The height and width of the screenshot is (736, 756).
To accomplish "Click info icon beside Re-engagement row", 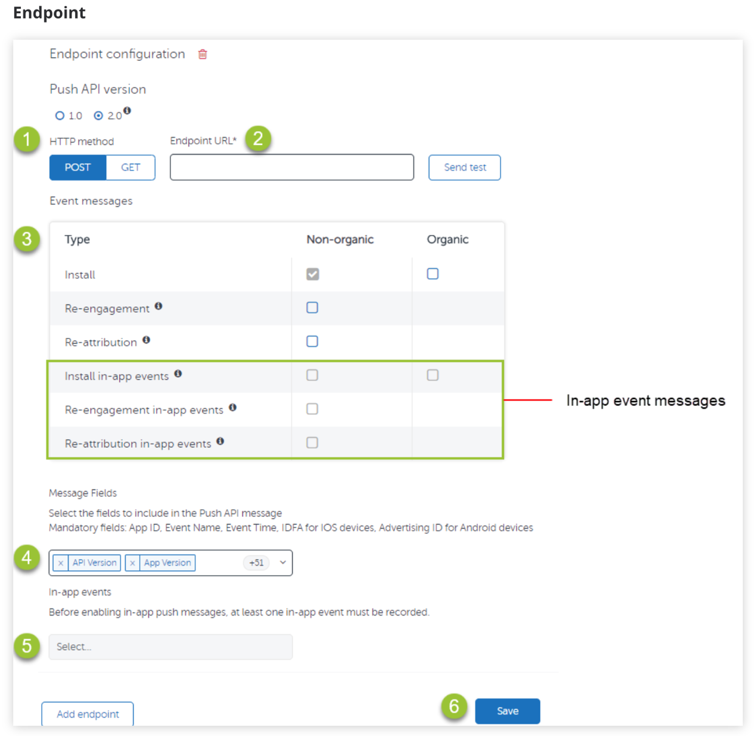I will tap(158, 305).
